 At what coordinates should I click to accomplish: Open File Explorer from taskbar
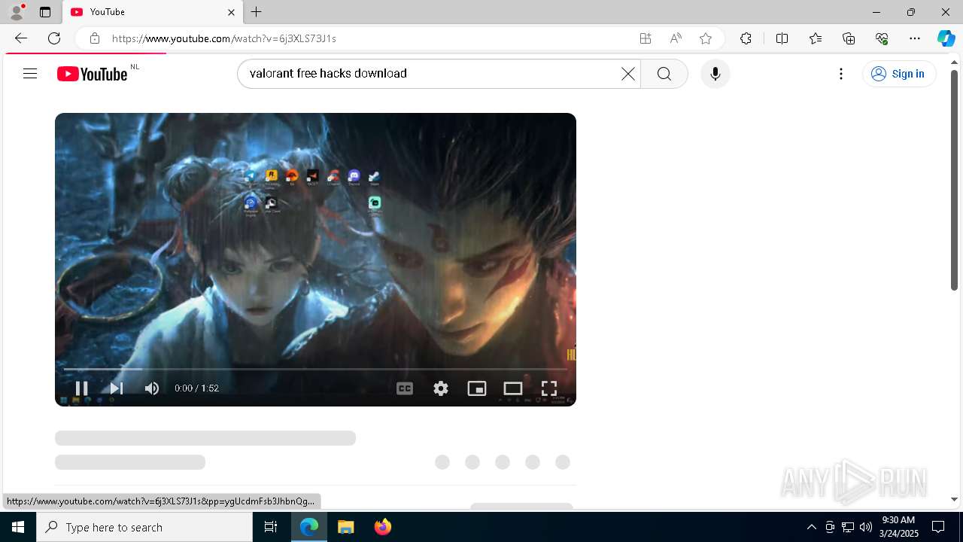(x=346, y=527)
